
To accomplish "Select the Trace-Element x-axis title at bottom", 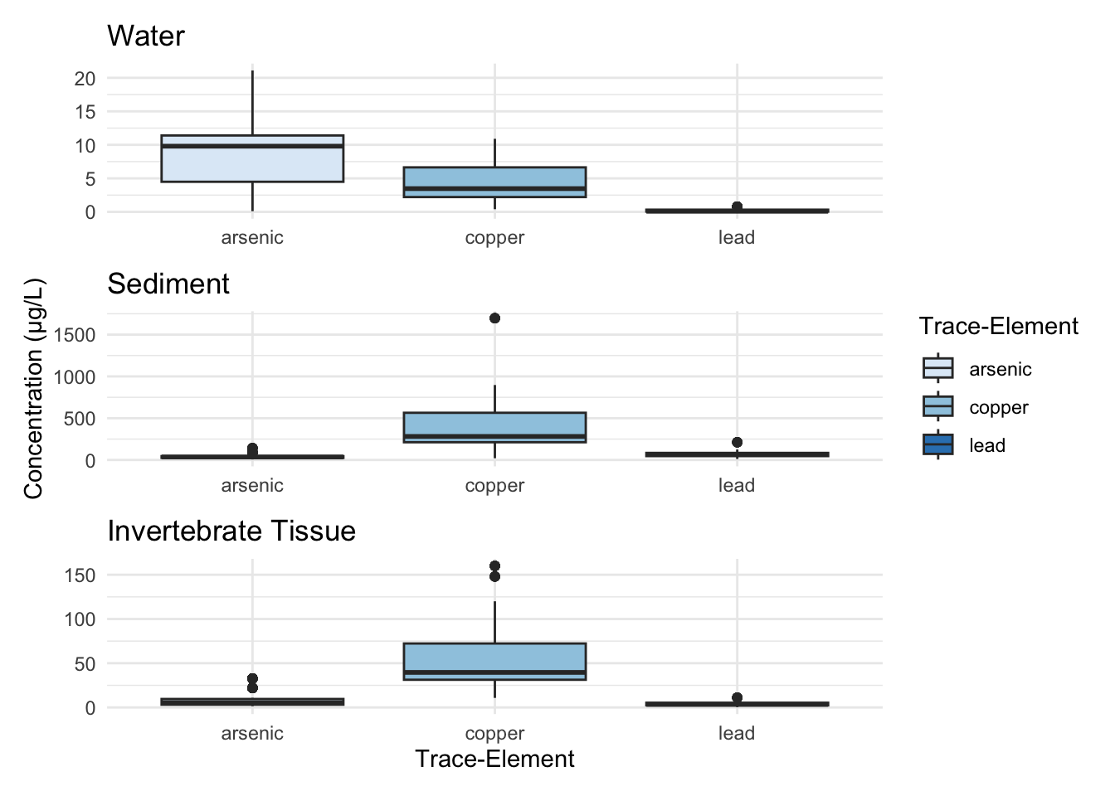I will click(494, 760).
